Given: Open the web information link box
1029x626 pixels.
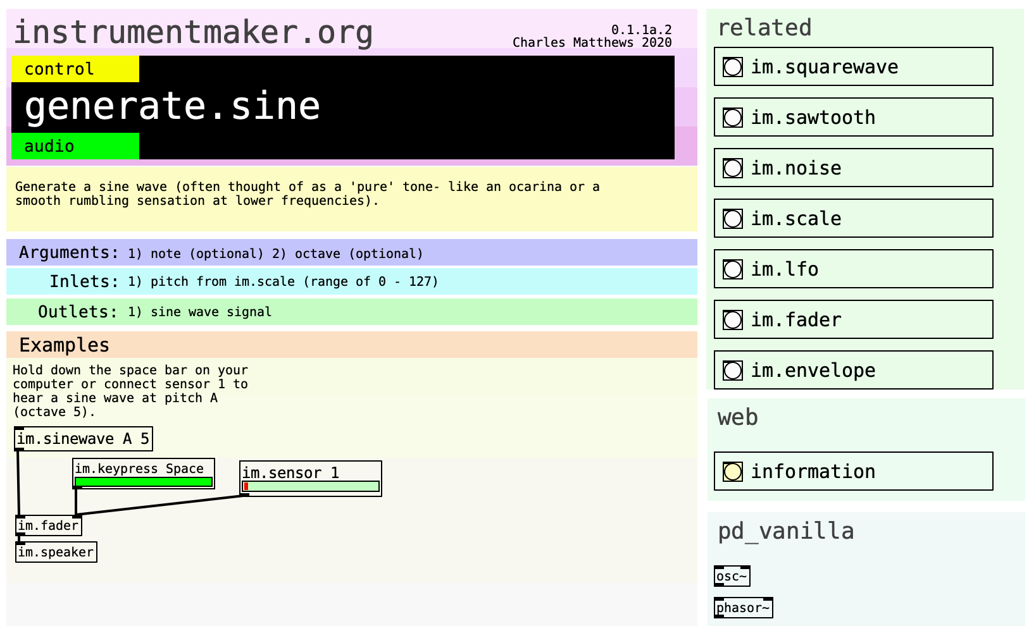Looking at the screenshot, I should (x=854, y=471).
